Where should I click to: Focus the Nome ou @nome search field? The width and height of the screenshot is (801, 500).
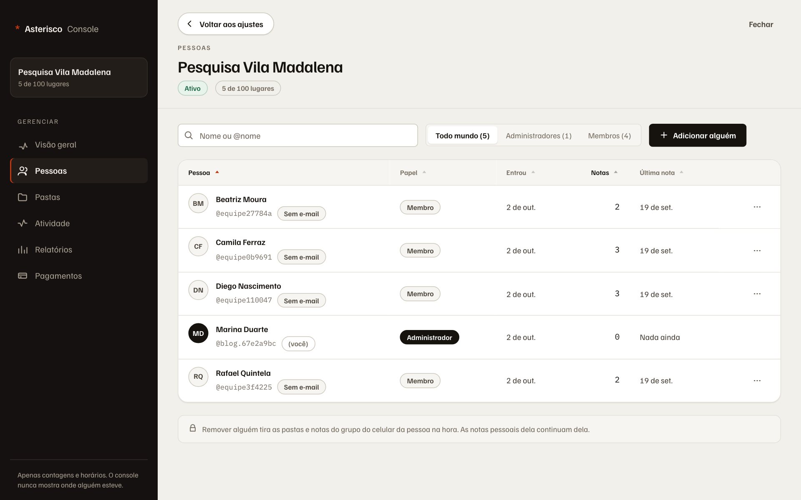[297, 135]
